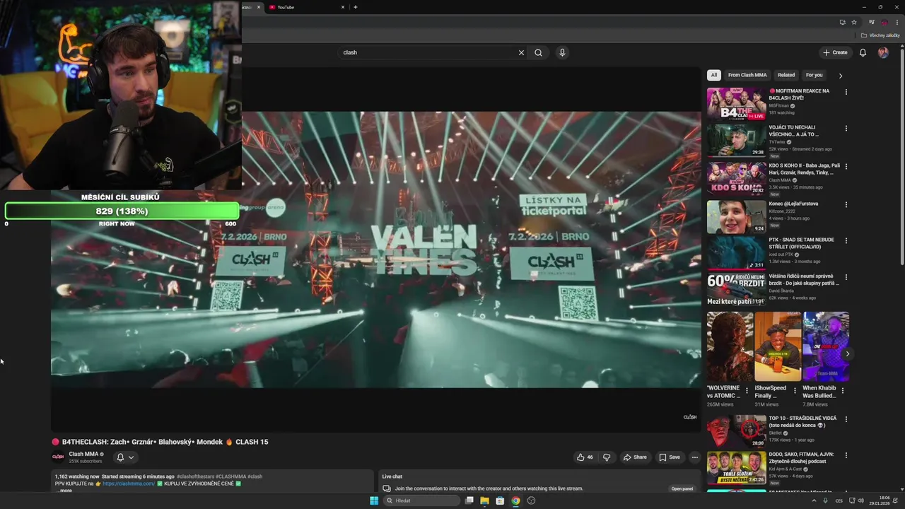Viewport: 905px width, 509px height.
Task: Show hidden system tray icons
Action: coord(814,501)
